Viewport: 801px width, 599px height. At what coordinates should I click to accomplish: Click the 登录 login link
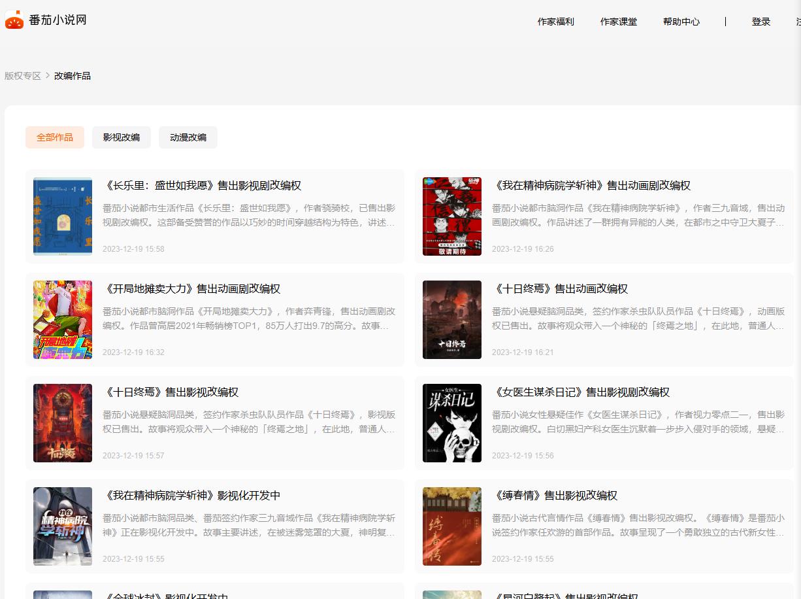pos(760,22)
